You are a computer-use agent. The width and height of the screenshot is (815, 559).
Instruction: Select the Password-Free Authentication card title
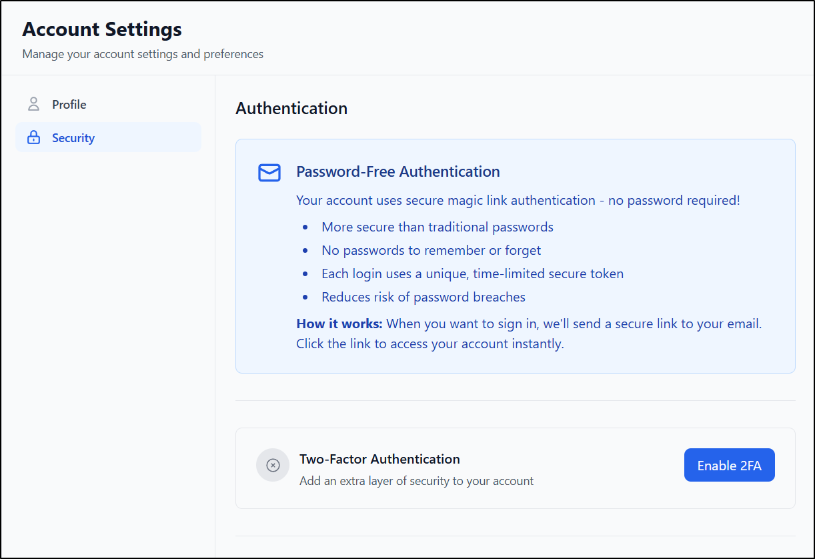coord(397,171)
